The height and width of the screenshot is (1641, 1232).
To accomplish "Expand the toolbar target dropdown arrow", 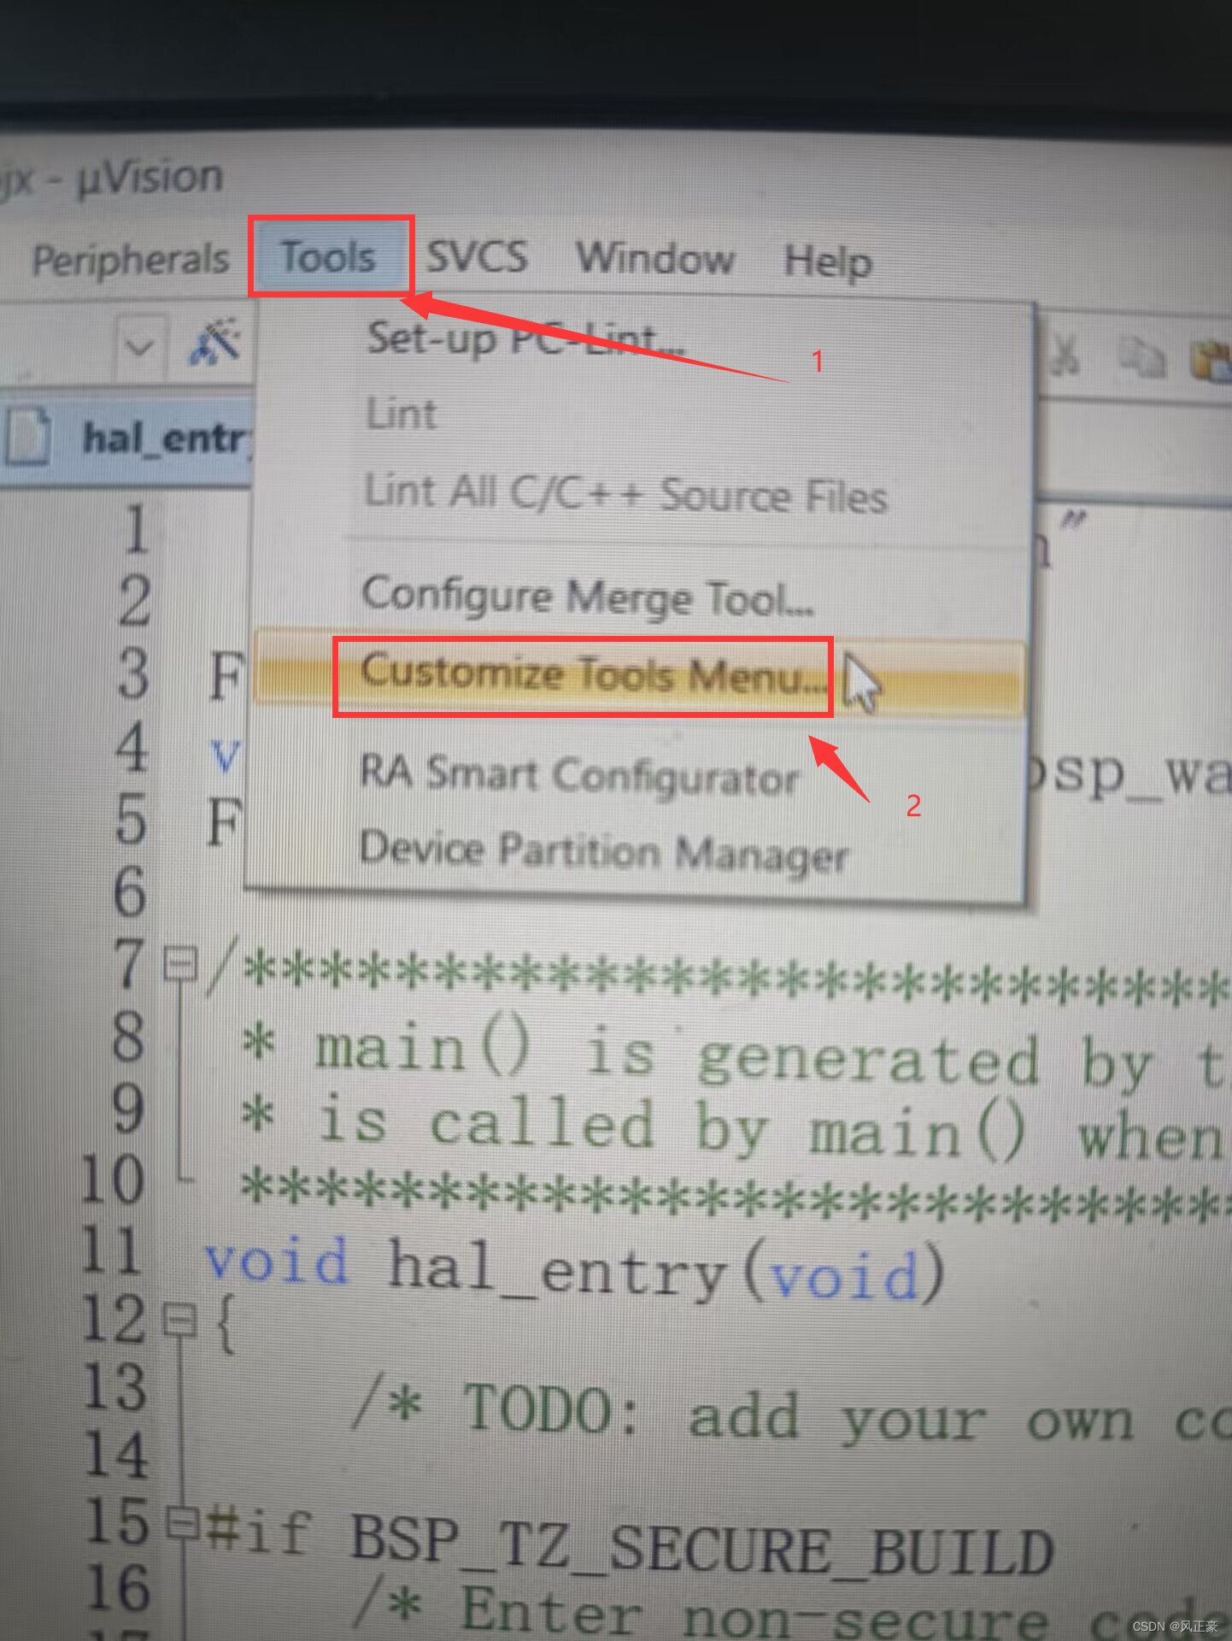I will pos(139,346).
